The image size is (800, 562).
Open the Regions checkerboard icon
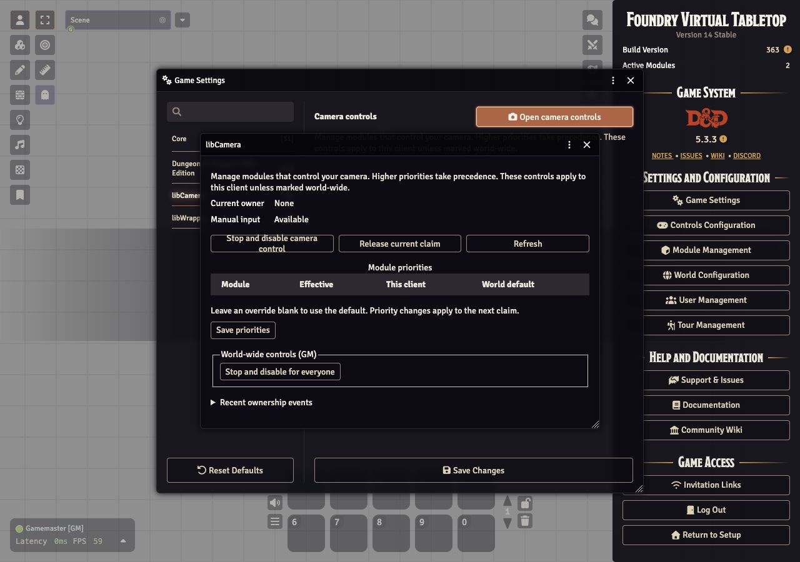[20, 170]
